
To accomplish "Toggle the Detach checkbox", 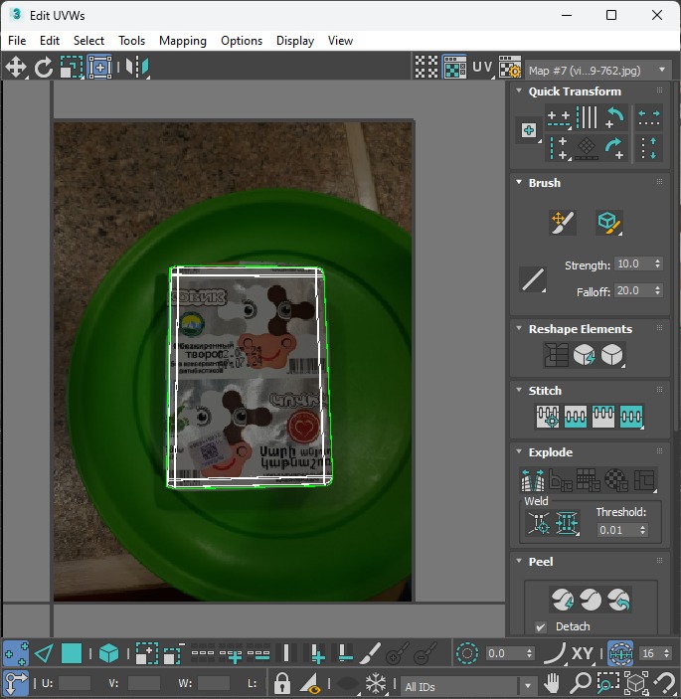I will [541, 626].
